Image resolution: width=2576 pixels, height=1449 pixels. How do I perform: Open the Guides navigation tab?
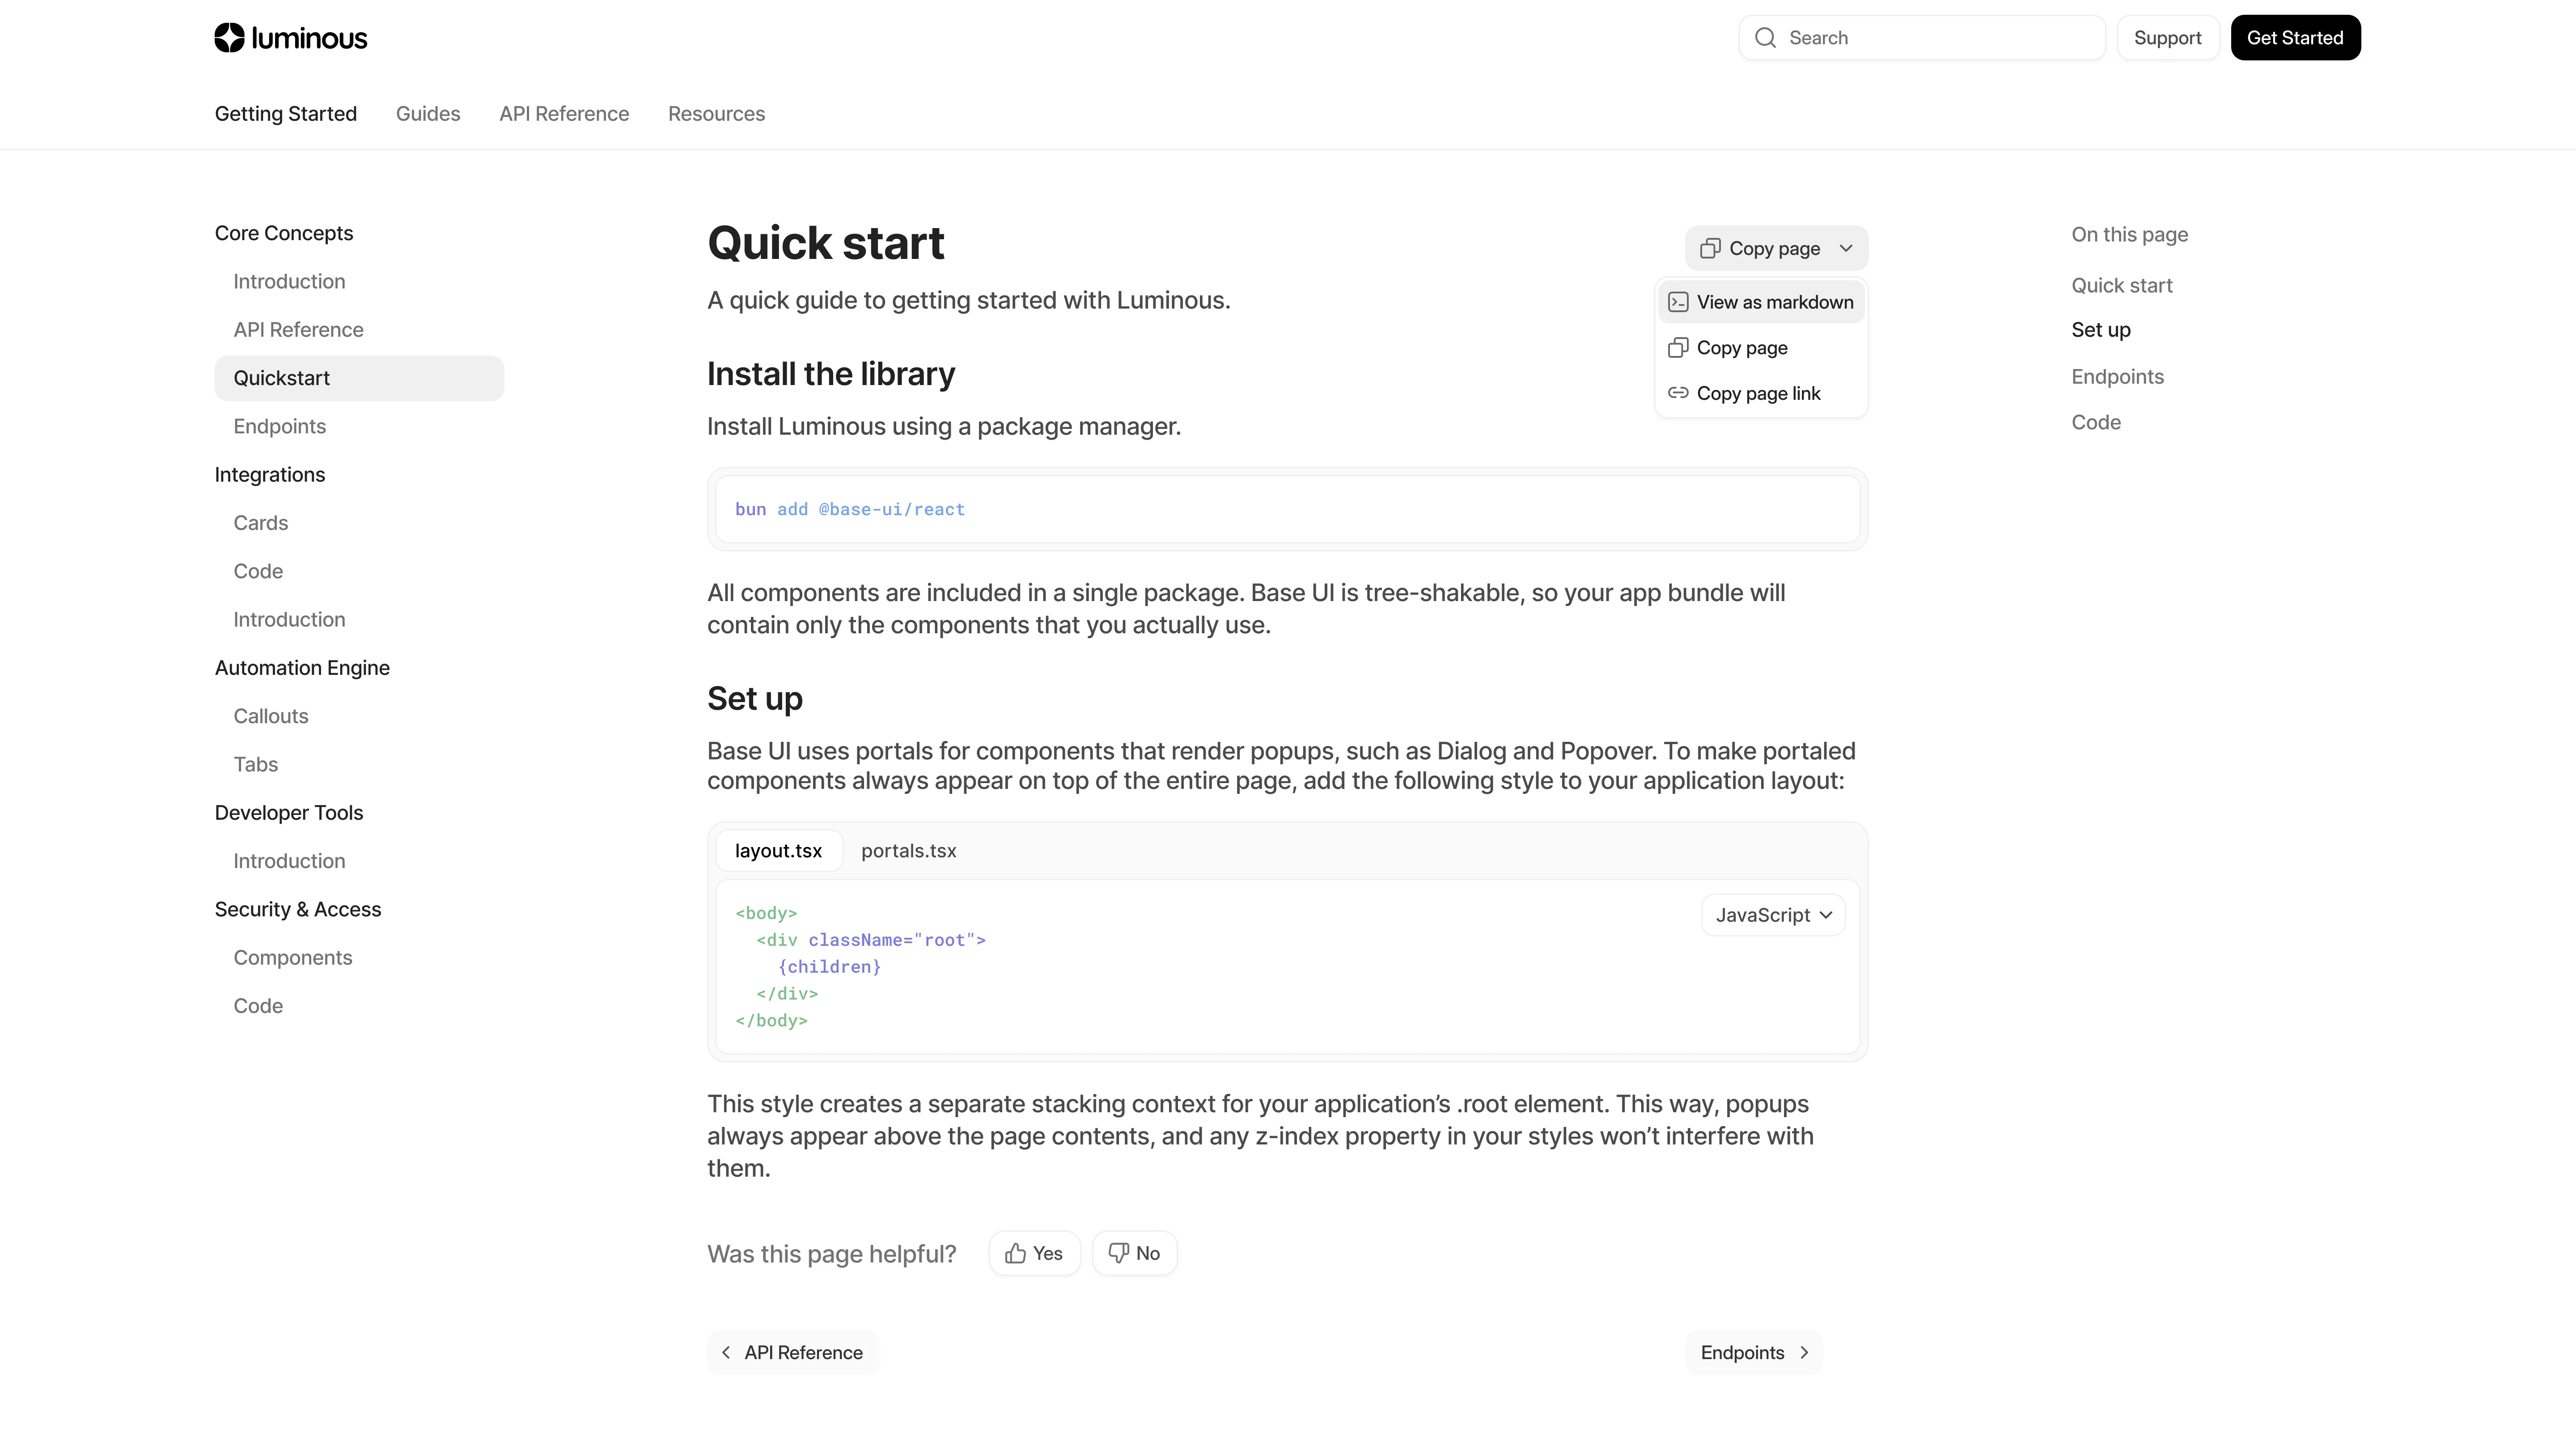428,114
